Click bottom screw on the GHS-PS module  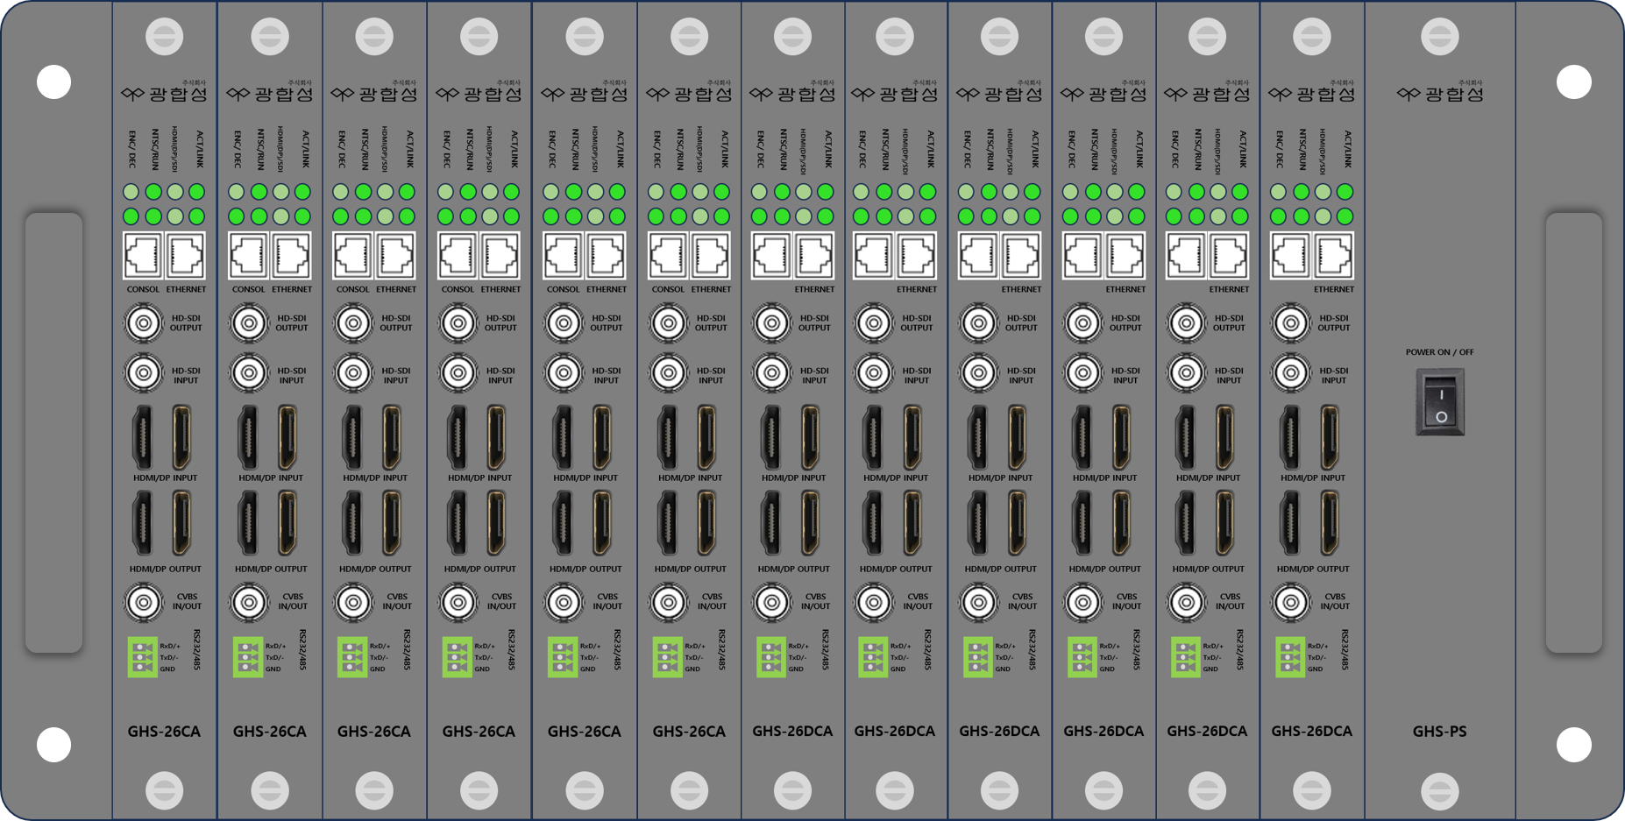[1439, 791]
